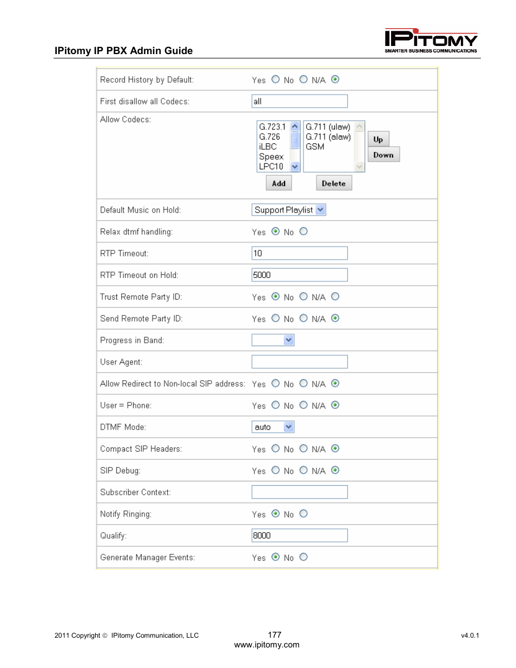Click the Up button for codecs
The height and width of the screenshot is (668, 516).
pyautogui.click(x=378, y=139)
